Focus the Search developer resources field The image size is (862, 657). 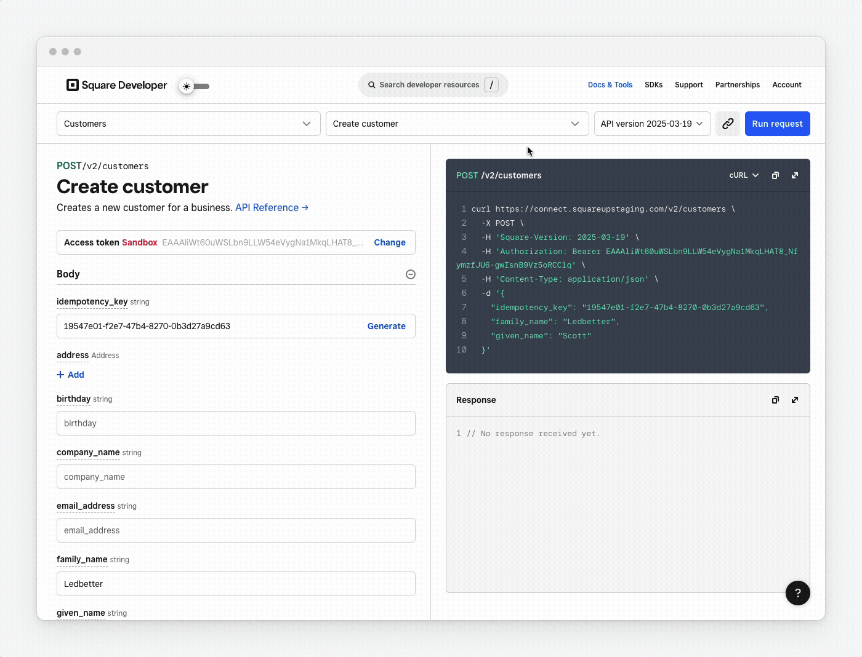433,85
